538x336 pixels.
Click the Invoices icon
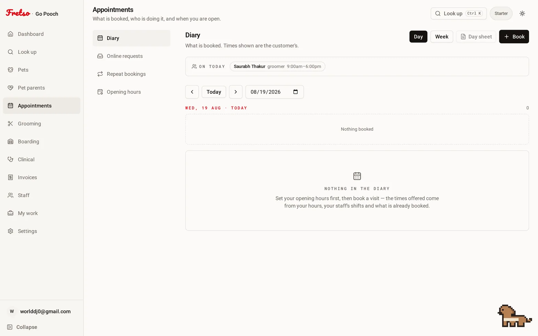[x=10, y=177]
